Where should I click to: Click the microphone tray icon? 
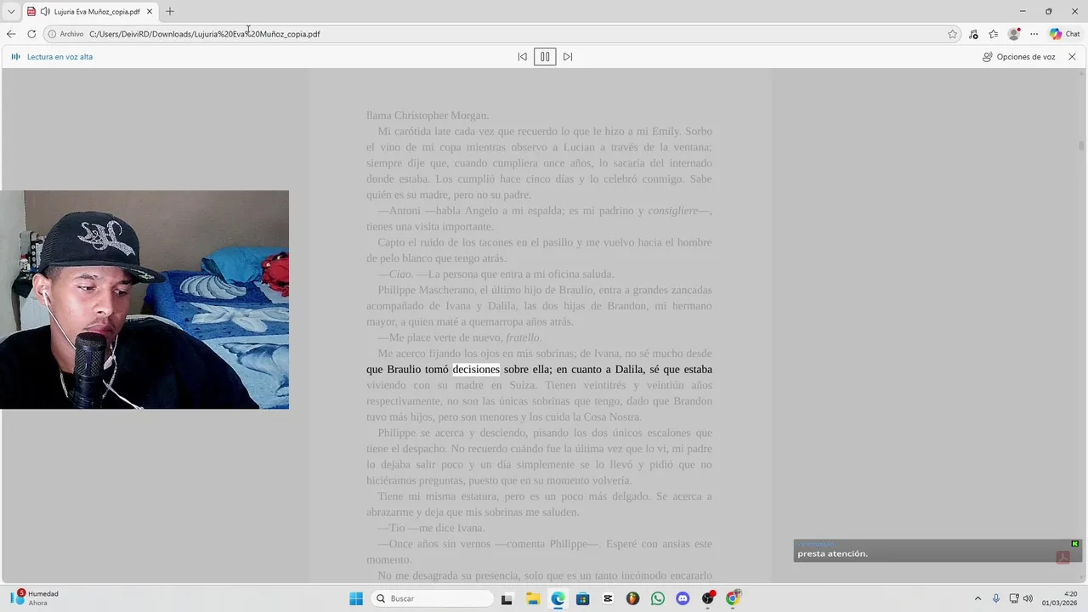(x=996, y=598)
